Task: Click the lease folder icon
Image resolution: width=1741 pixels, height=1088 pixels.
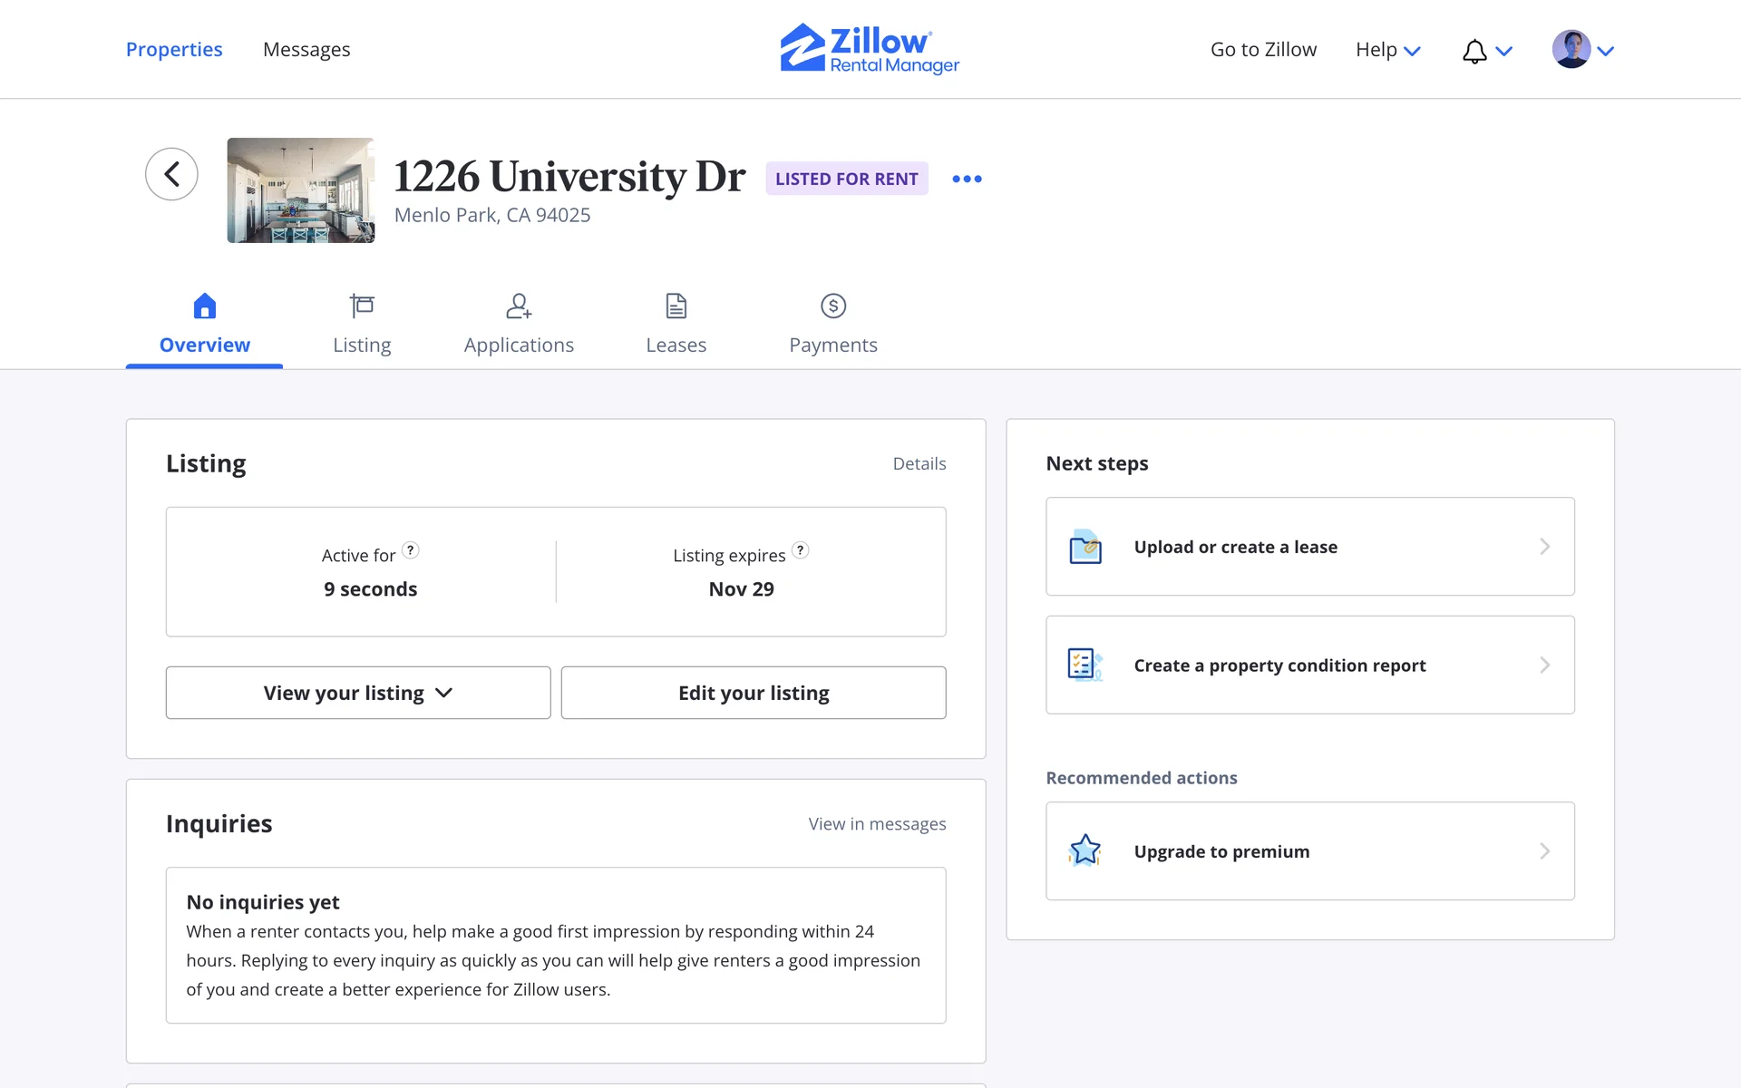Action: [1085, 547]
